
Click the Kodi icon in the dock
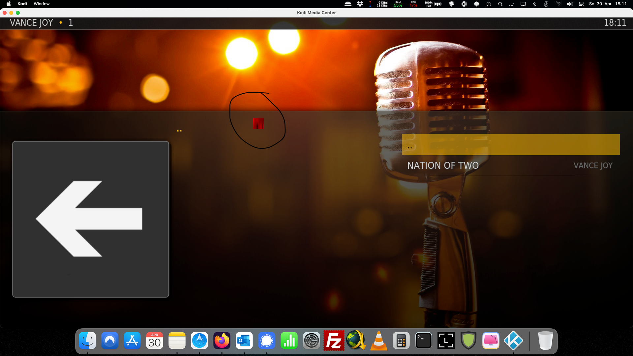[513, 341]
